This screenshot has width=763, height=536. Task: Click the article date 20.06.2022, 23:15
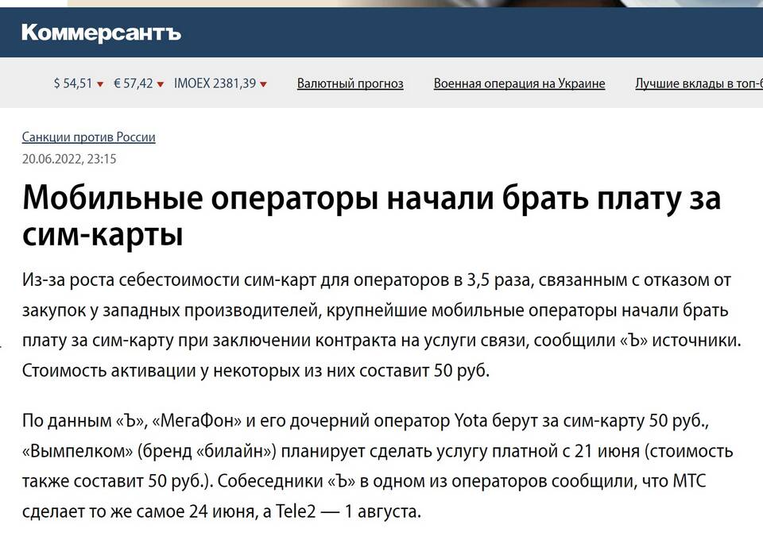(x=69, y=159)
